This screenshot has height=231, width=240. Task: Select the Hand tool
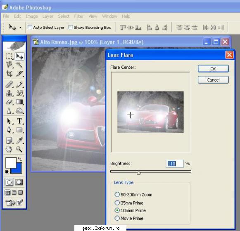[x=9, y=149]
